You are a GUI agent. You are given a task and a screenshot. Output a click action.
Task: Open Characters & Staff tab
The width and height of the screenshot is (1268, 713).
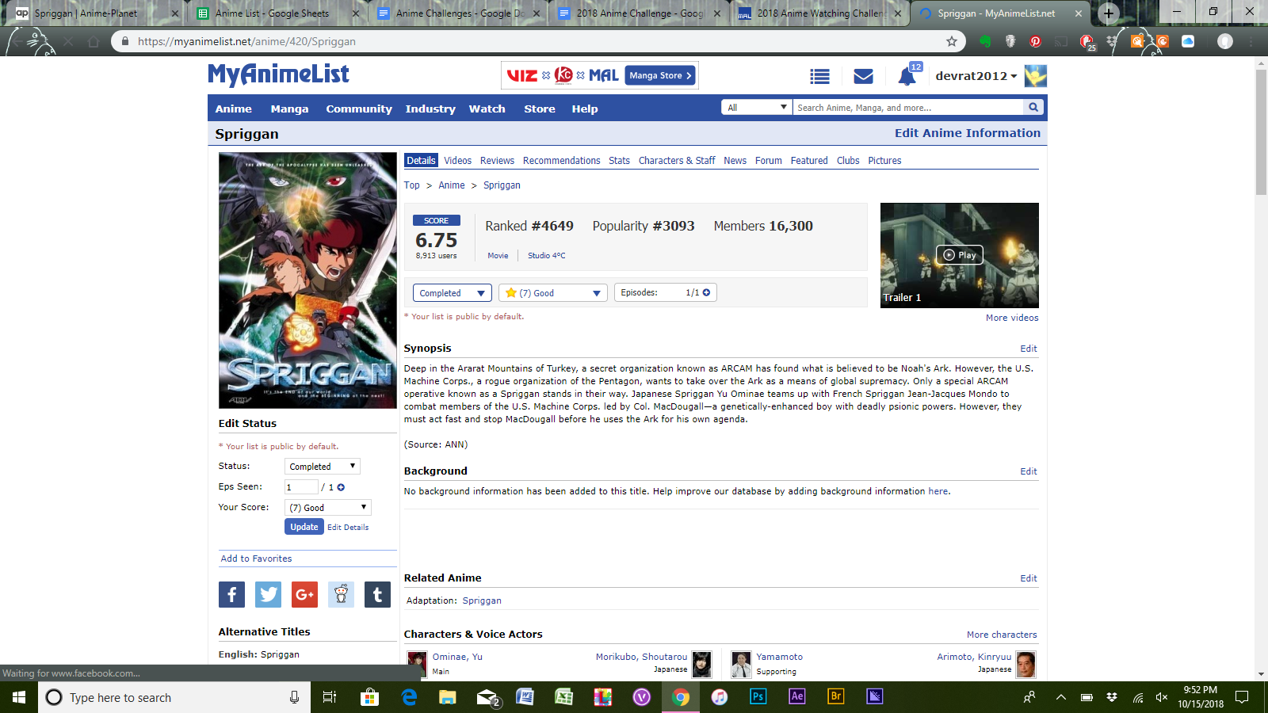click(676, 161)
